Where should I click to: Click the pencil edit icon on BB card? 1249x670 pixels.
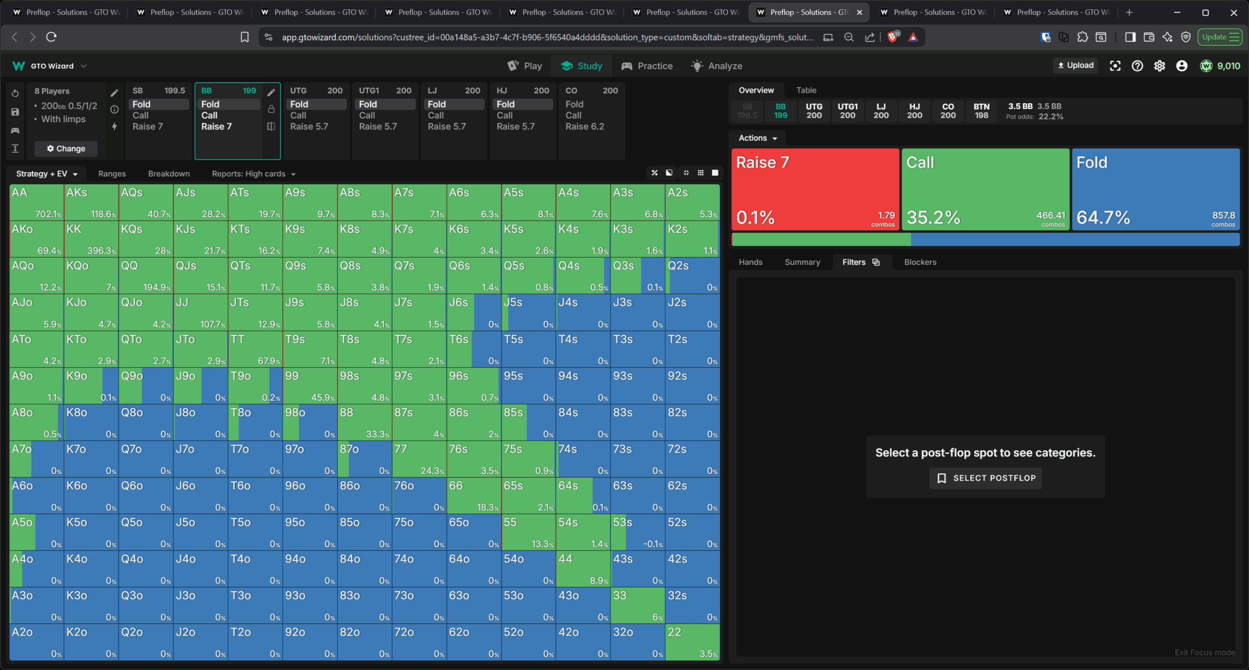point(271,92)
